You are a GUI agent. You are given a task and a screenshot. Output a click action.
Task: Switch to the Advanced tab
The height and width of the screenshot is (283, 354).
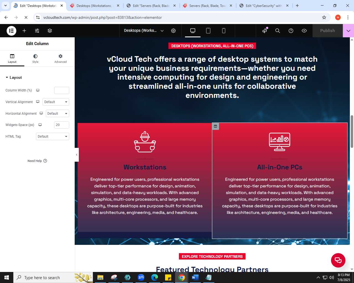[x=61, y=58]
